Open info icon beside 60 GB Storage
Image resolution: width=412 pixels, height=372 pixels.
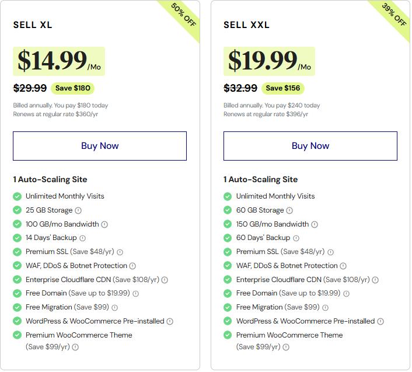click(x=289, y=210)
